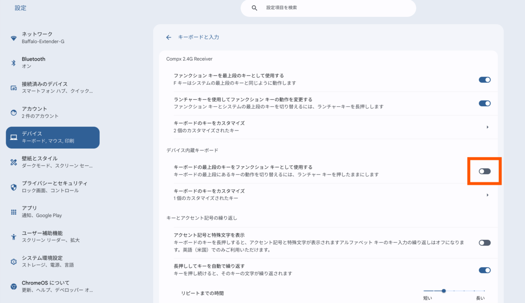This screenshot has width=525, height=303.
Task: Click the Bluetooth icon in sidebar
Action: click(14, 63)
